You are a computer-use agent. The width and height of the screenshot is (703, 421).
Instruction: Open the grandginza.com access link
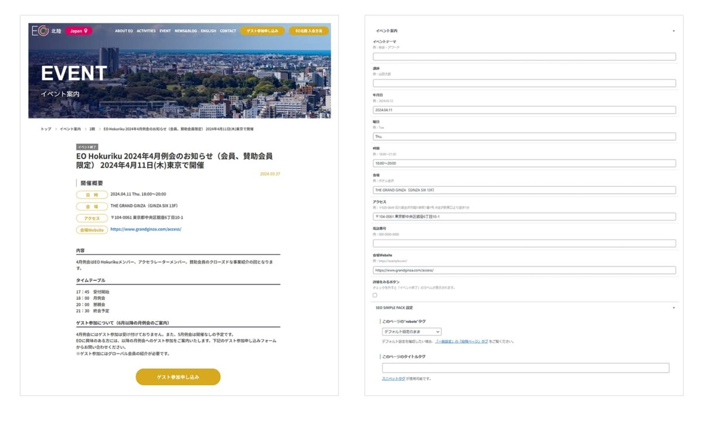click(x=146, y=230)
